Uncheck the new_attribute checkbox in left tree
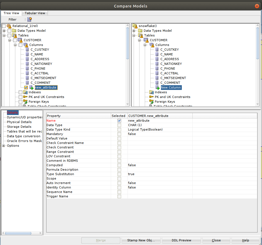 click(x=26, y=87)
